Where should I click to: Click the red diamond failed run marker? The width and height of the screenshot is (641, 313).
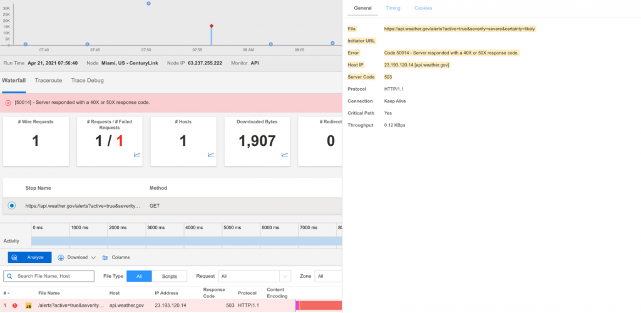[x=212, y=26]
